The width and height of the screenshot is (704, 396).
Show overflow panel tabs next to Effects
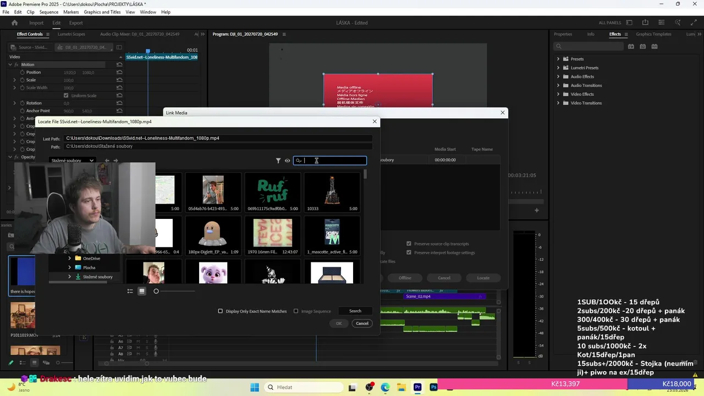click(x=698, y=34)
